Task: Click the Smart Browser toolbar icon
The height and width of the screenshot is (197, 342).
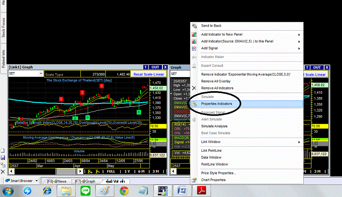Action: (8, 180)
